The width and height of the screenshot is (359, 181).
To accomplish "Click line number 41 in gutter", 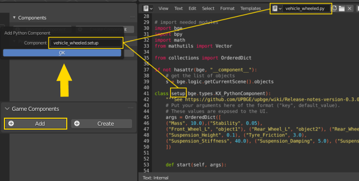I will 146,93.
